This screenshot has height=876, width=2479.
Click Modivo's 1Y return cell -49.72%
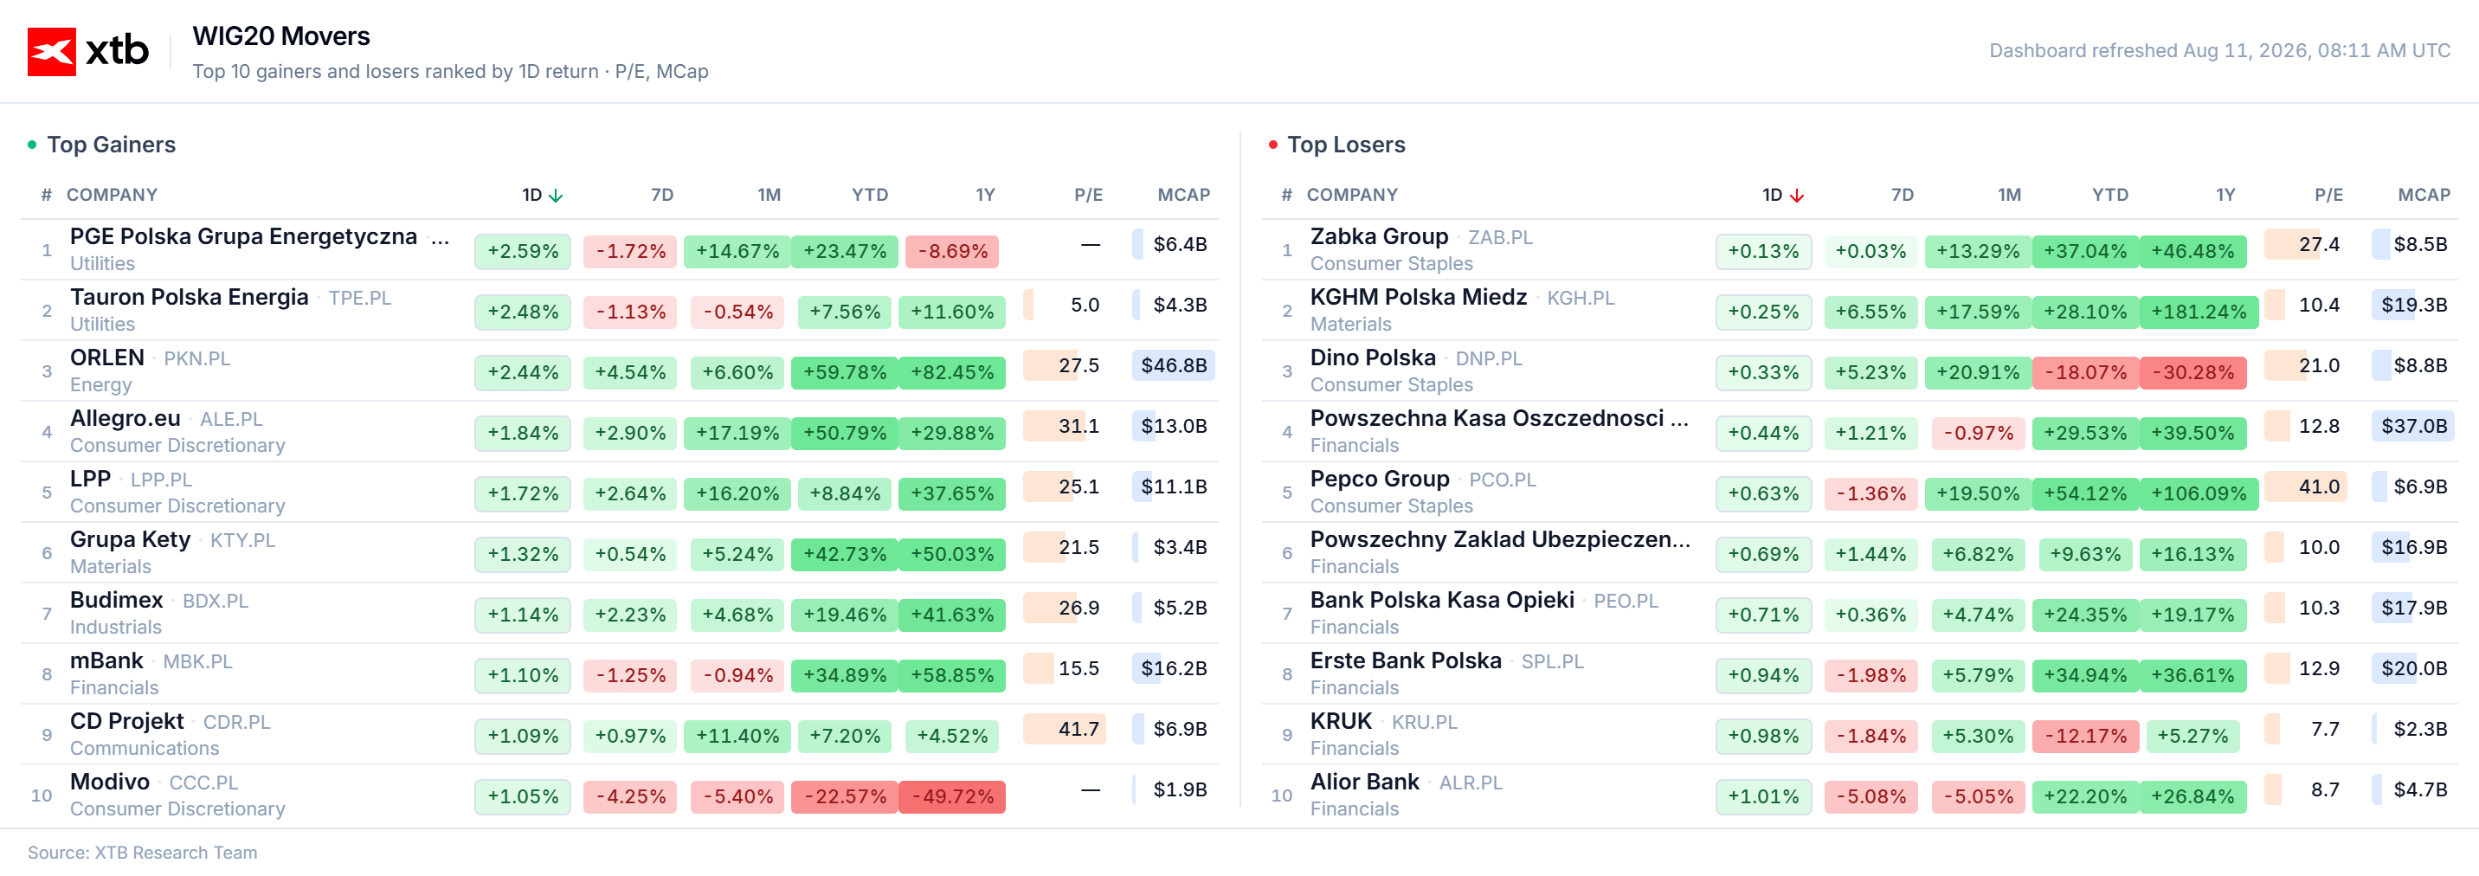952,797
